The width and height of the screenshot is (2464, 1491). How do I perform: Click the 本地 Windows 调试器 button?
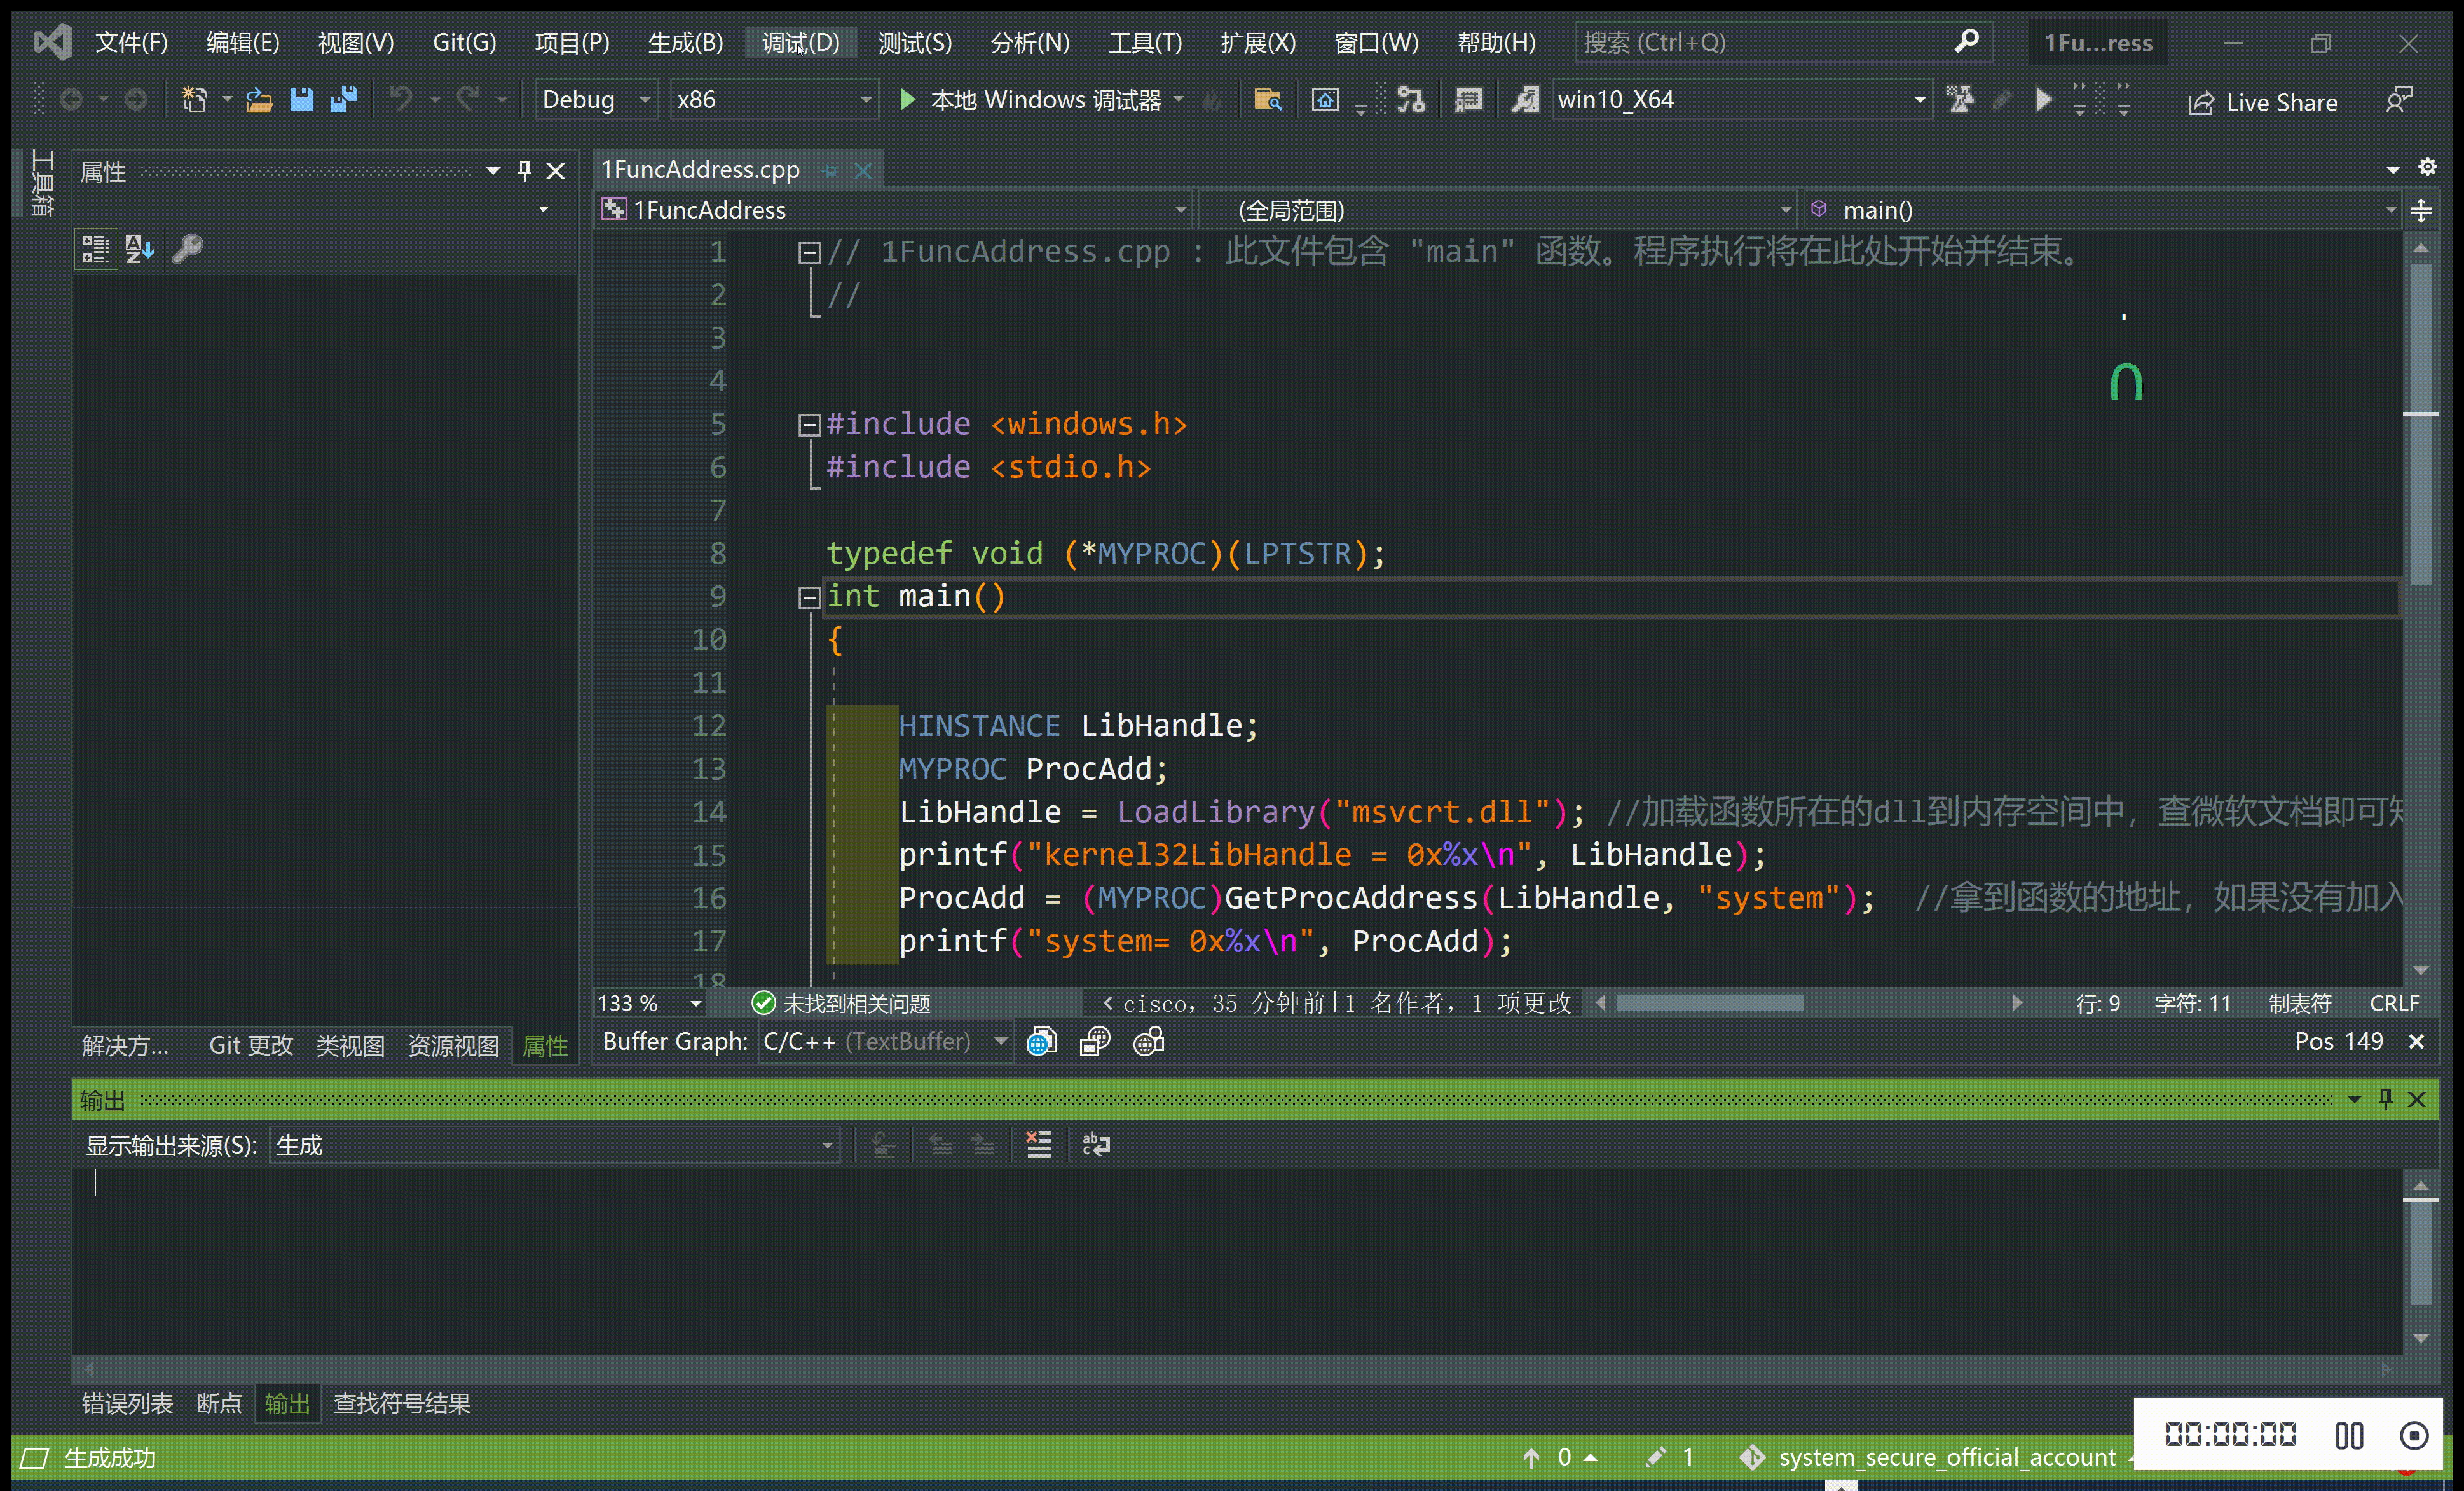[x=1045, y=100]
